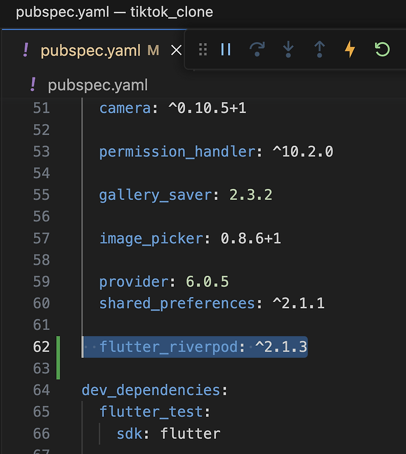Trigger Hot Reload lightning bolt
Viewport: 406px width, 454px height.
(350, 49)
